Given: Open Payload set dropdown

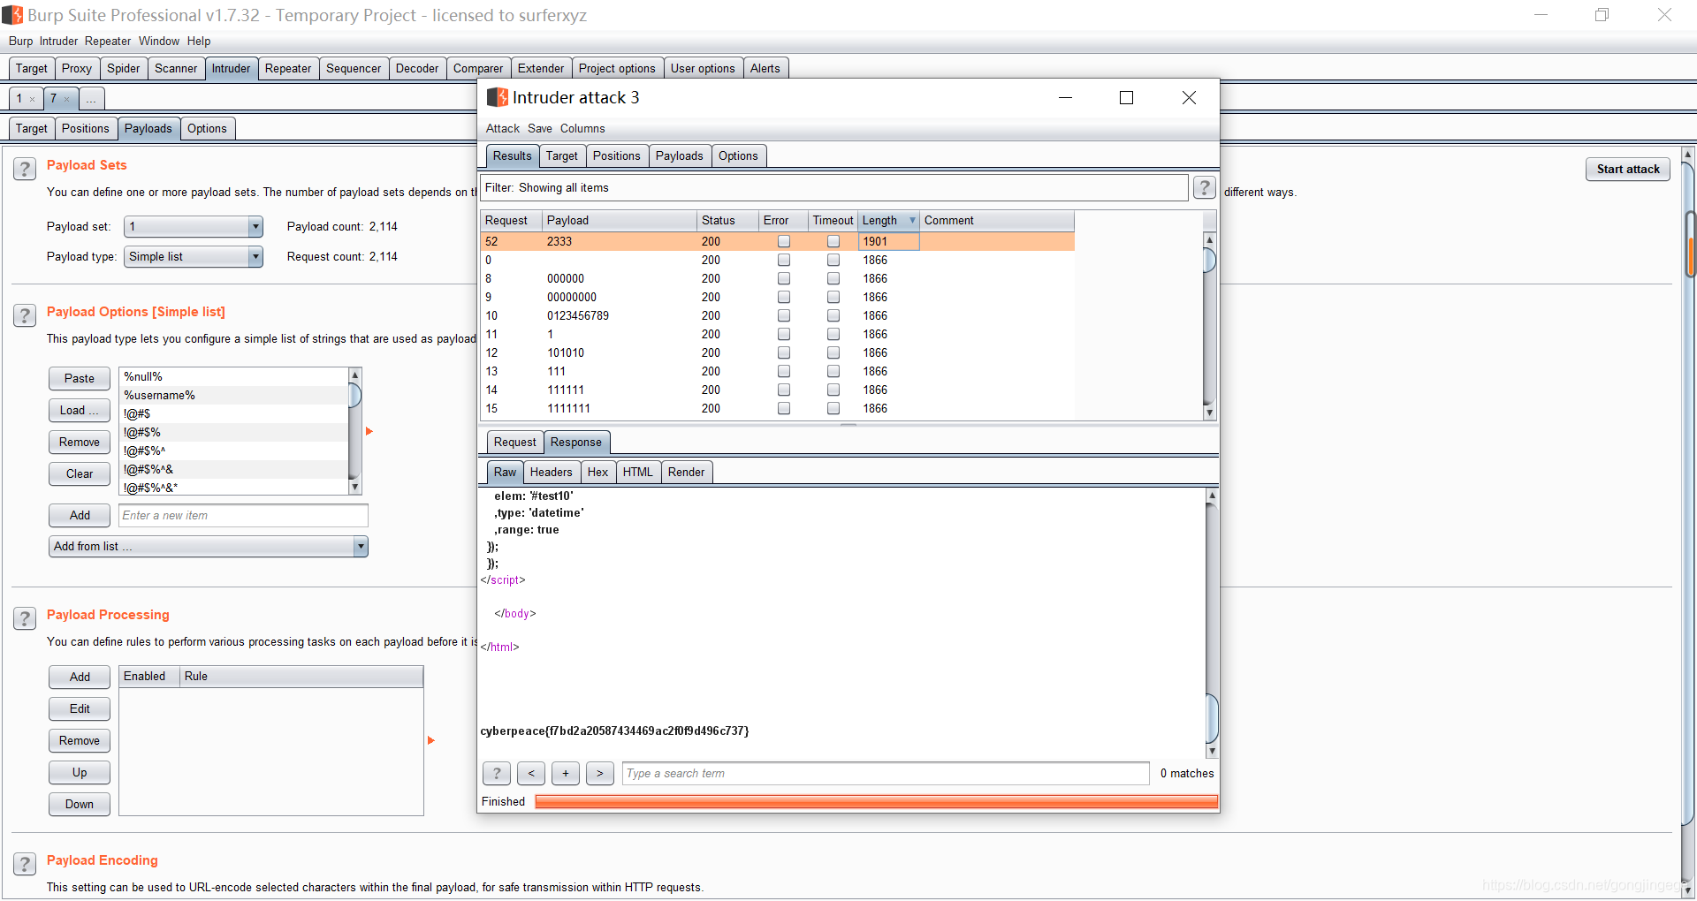Looking at the screenshot, I should coord(194,227).
